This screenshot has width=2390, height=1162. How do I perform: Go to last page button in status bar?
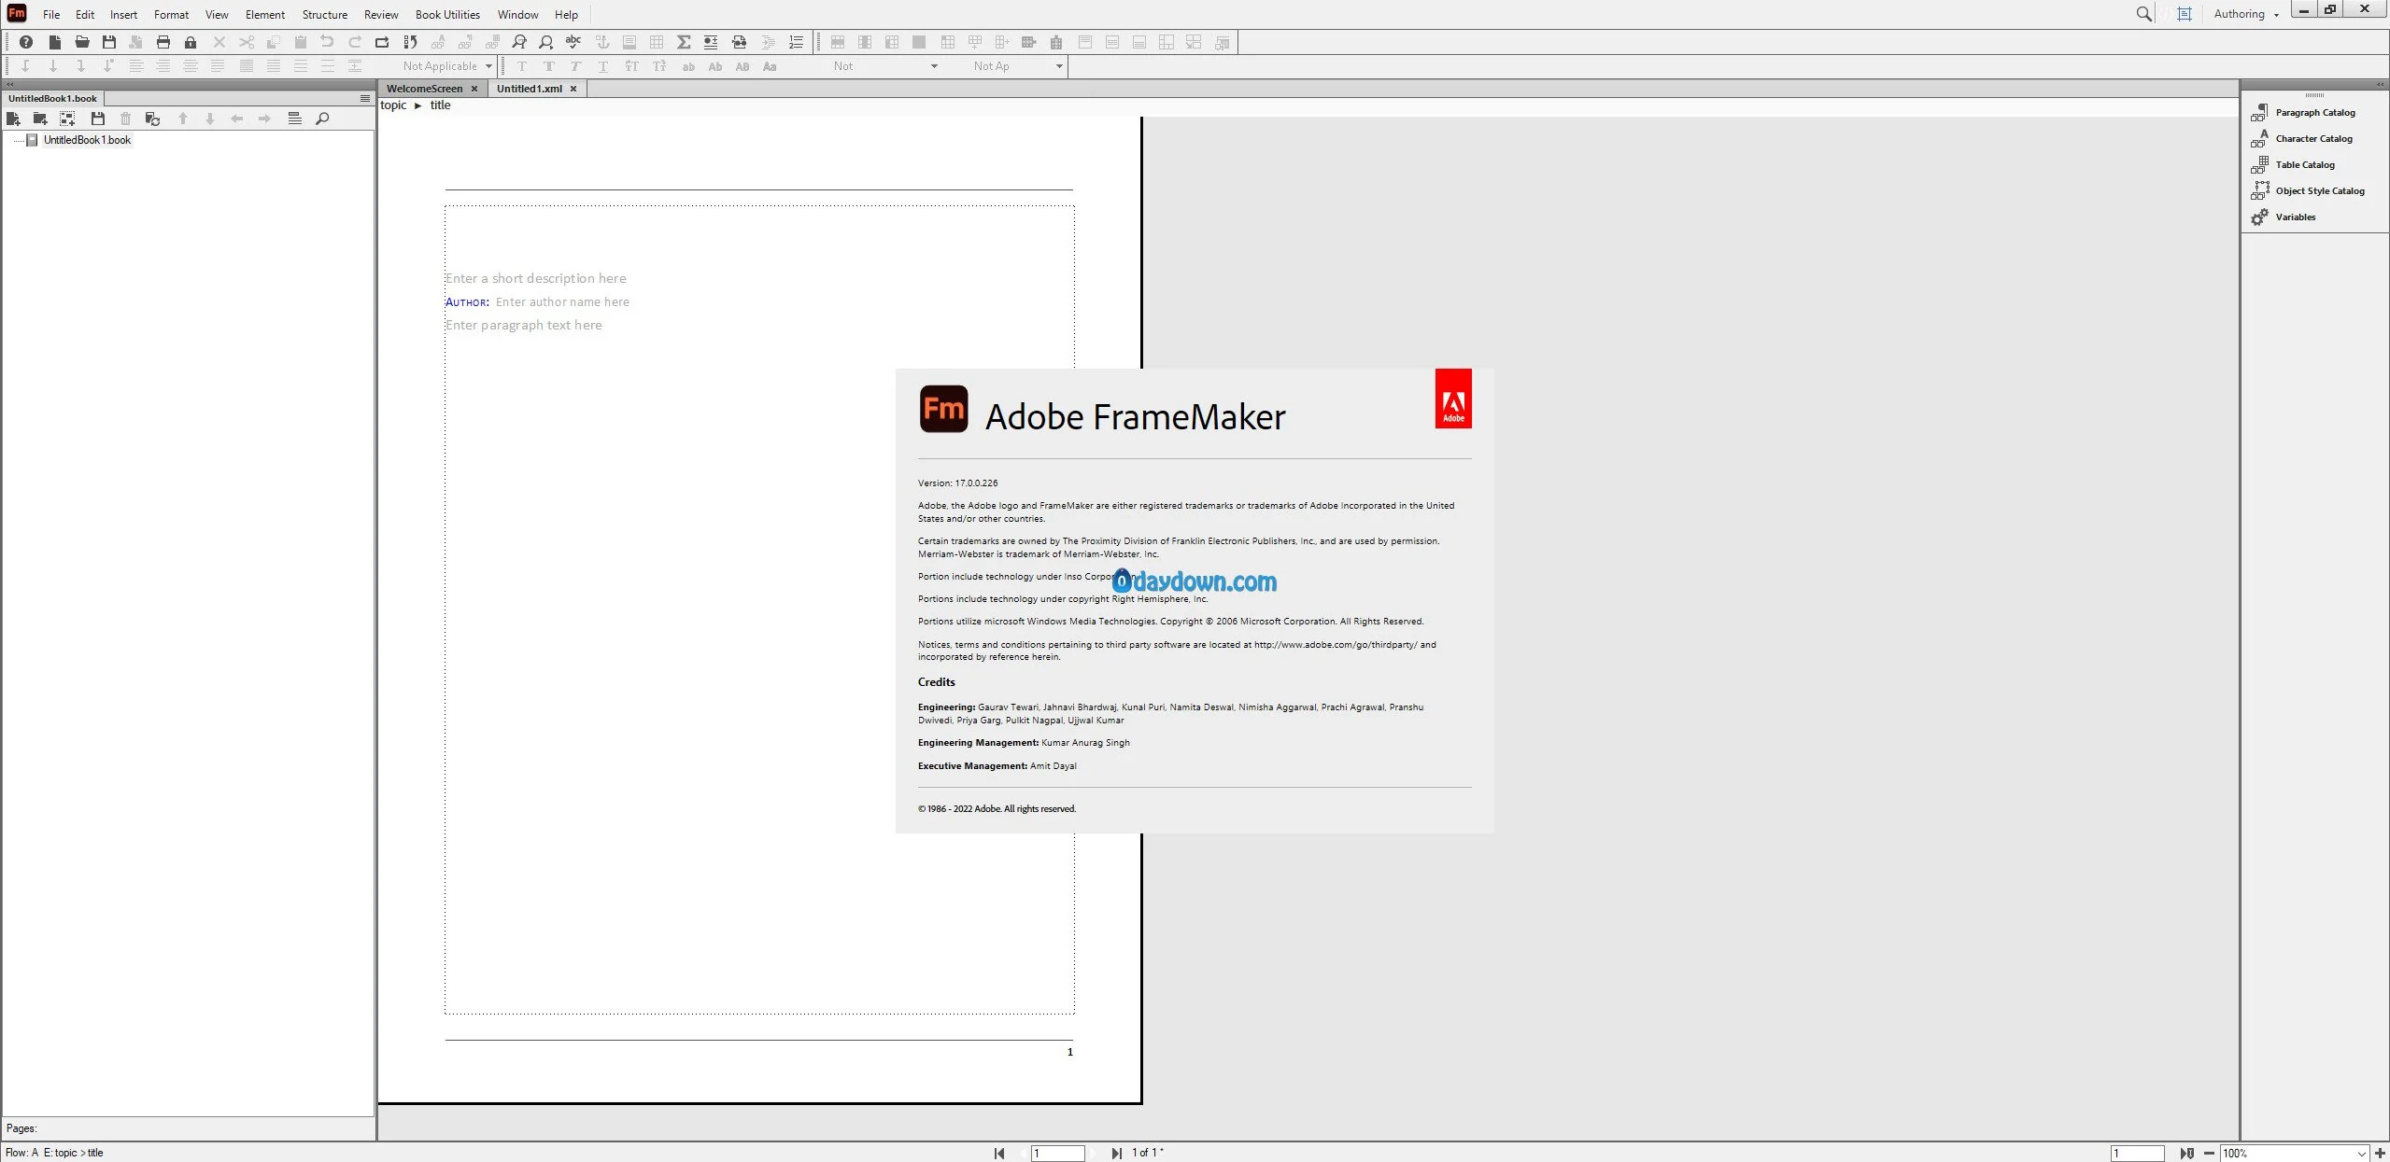1116,1154
